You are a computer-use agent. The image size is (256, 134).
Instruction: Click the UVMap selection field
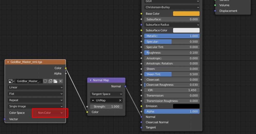(105, 100)
